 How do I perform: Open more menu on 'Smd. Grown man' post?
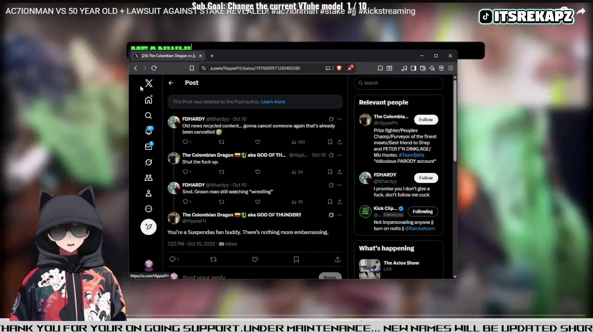pyautogui.click(x=340, y=185)
